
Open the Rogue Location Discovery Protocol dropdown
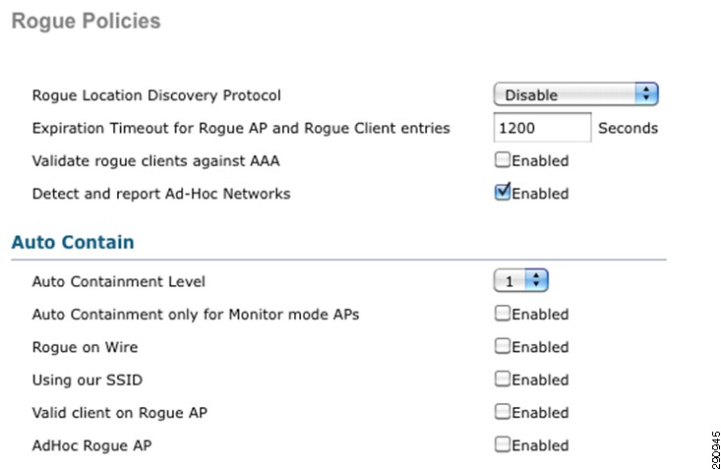pos(575,94)
